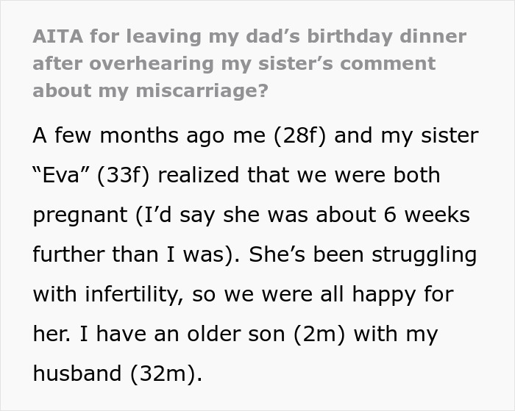The height and width of the screenshot is (411, 515).
Task: Click the age tag "(32m)"
Action: click(166, 374)
